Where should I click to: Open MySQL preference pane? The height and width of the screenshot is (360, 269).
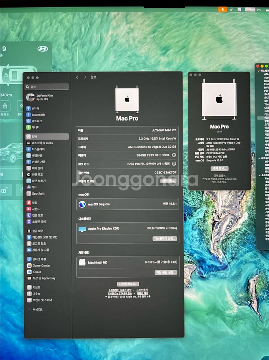pos(47,310)
